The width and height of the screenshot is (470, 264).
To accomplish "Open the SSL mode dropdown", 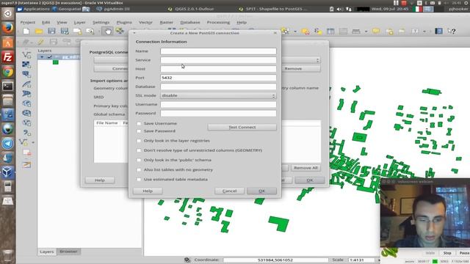I will coord(218,95).
